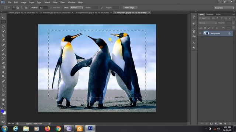Open the Layers panel flyout menu

(x=233, y=14)
